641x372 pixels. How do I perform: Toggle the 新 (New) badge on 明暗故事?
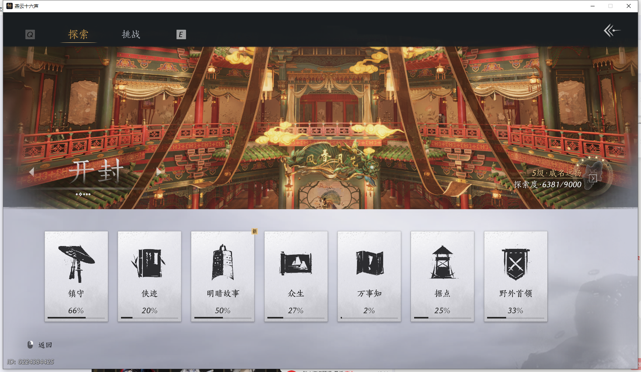point(254,232)
